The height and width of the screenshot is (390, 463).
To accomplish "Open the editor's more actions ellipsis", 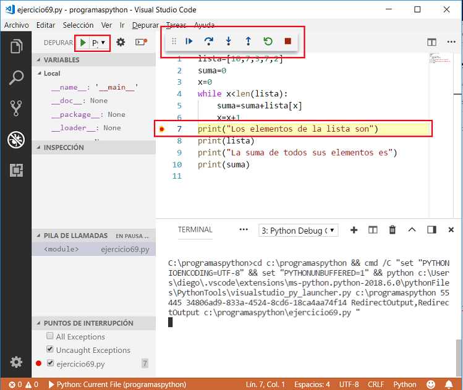I will pyautogui.click(x=451, y=42).
